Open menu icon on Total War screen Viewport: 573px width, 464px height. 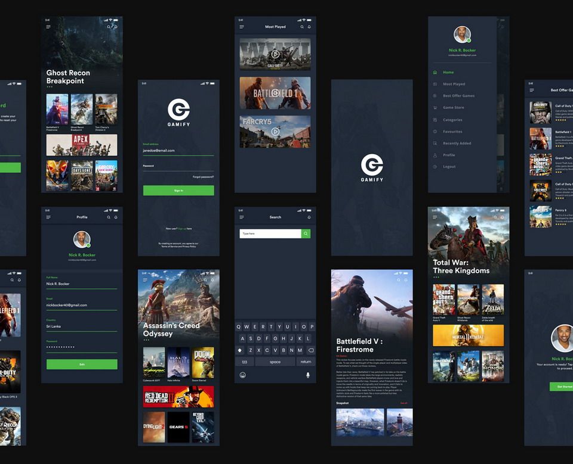click(x=435, y=217)
